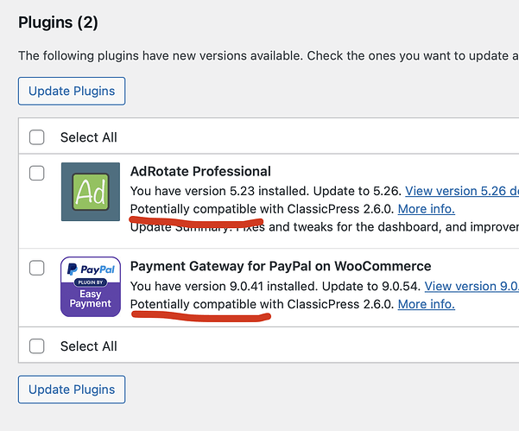
Task: Click PayPal gateway's Potentially compatible with ClassicPress text
Action: pyautogui.click(x=262, y=304)
